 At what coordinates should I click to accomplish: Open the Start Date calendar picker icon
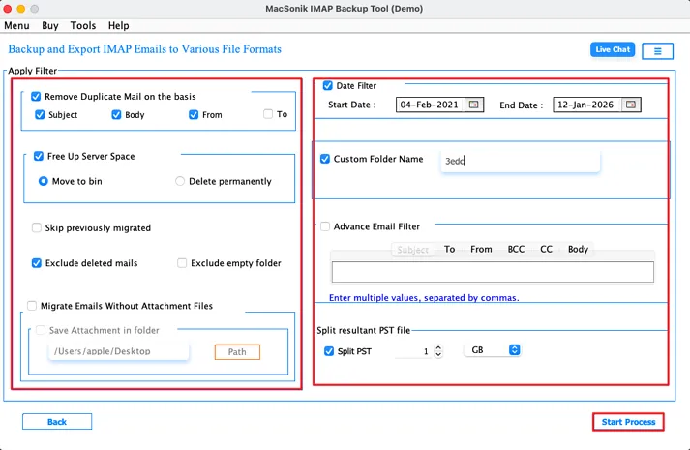(474, 105)
